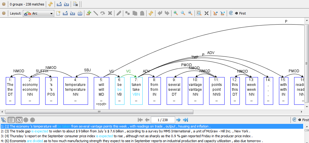Open the graph toolbar gear settings icon

point(4,13)
